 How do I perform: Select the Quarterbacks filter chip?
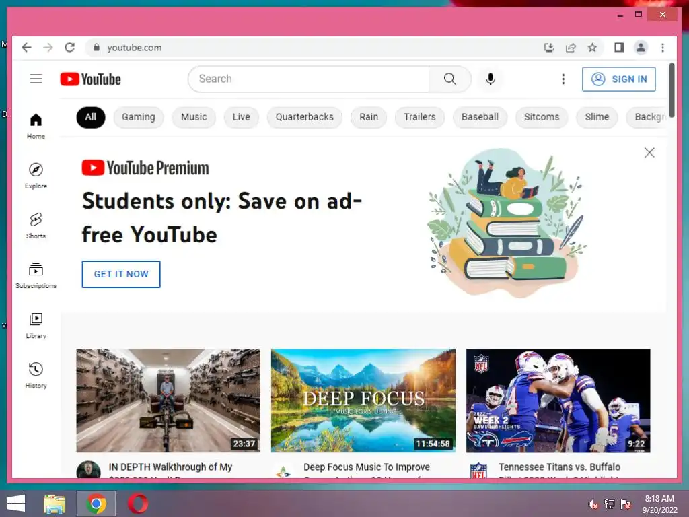[305, 117]
